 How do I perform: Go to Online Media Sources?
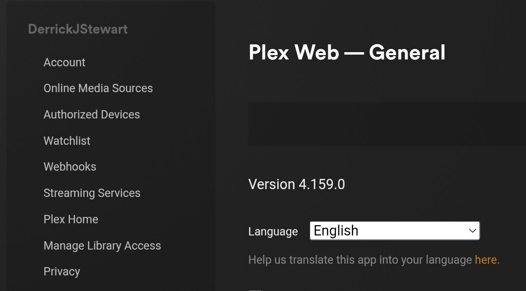click(x=98, y=88)
